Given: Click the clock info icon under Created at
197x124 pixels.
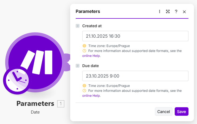Looking at the screenshot, I should click(x=84, y=51).
